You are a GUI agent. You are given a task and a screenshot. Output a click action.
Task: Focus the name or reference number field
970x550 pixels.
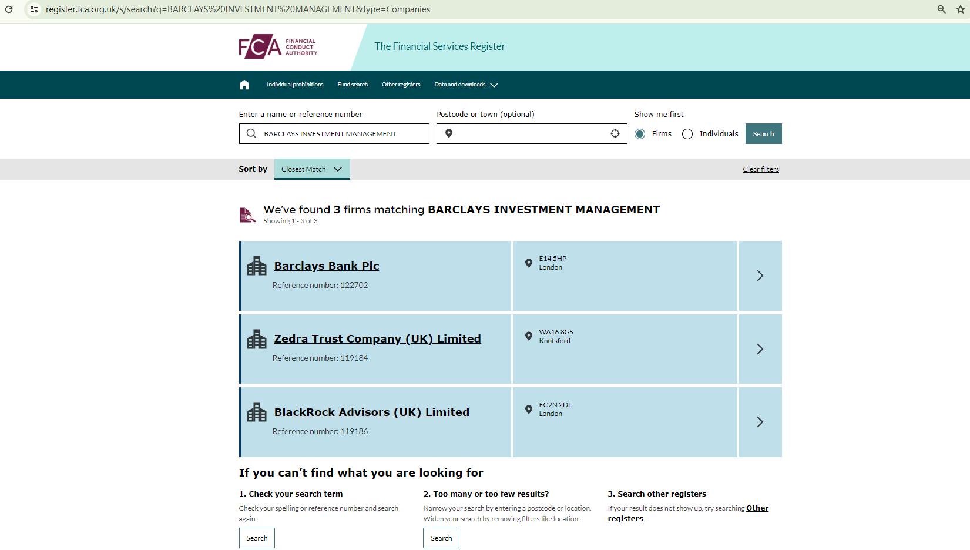tap(334, 134)
